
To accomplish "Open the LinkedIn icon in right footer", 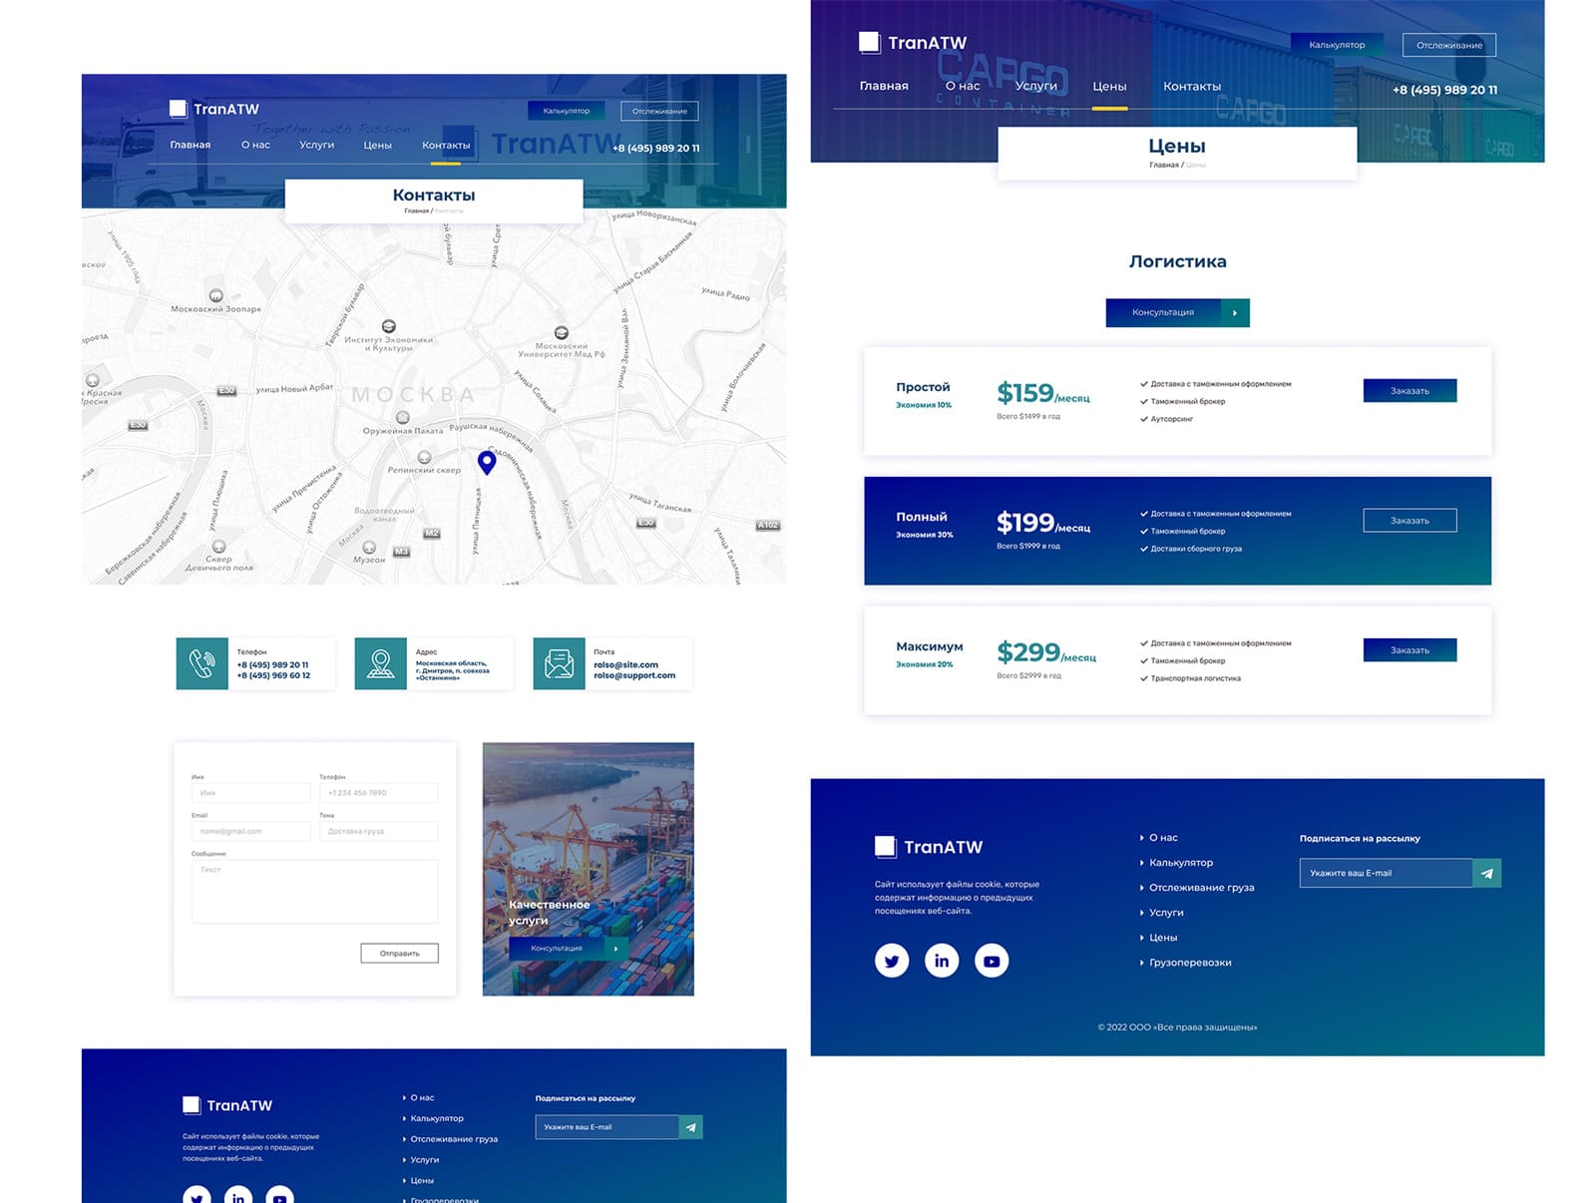I will pos(941,961).
